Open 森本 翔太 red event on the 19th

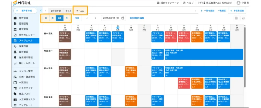click(171, 37)
